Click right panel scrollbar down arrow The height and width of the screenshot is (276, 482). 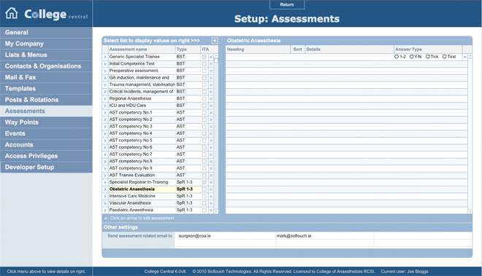(x=470, y=211)
